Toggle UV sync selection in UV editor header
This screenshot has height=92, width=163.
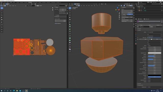[1, 6]
